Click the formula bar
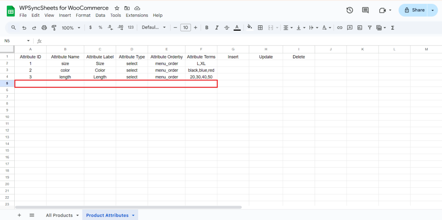 [243, 41]
